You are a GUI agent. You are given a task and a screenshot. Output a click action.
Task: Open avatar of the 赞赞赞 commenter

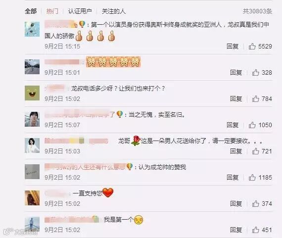32,67
